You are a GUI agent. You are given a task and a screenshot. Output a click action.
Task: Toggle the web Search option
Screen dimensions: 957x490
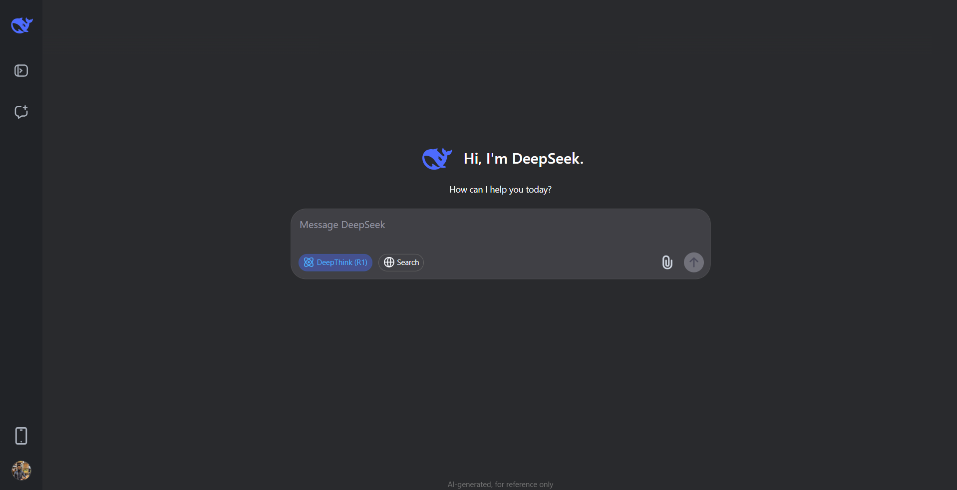tap(401, 262)
